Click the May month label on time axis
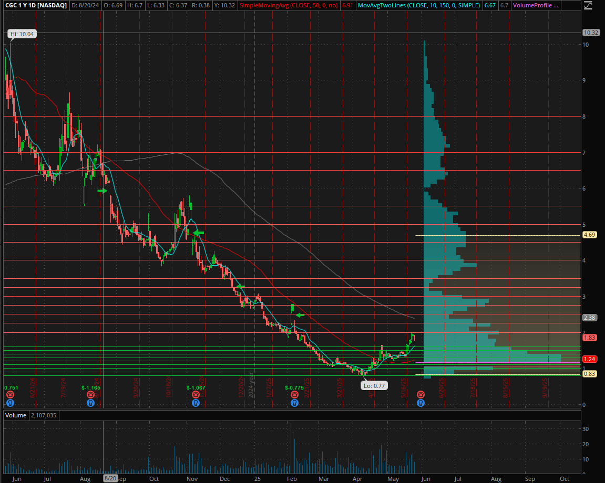605x483 pixels. click(393, 479)
